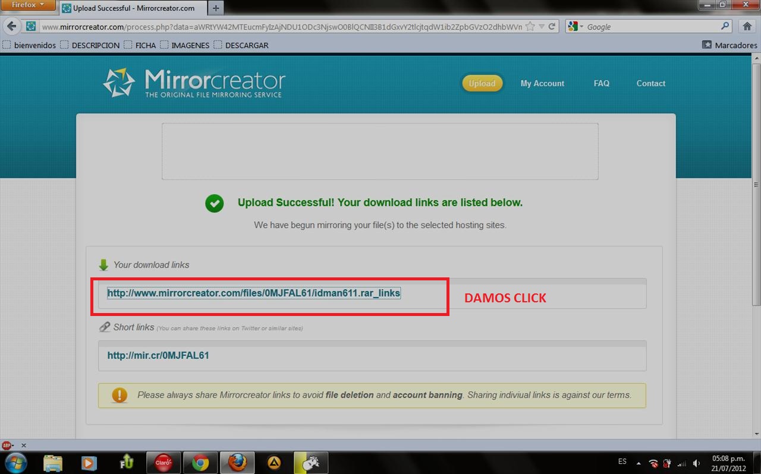Open the DESCARGAR bookmark
The width and height of the screenshot is (761, 474).
click(x=241, y=45)
